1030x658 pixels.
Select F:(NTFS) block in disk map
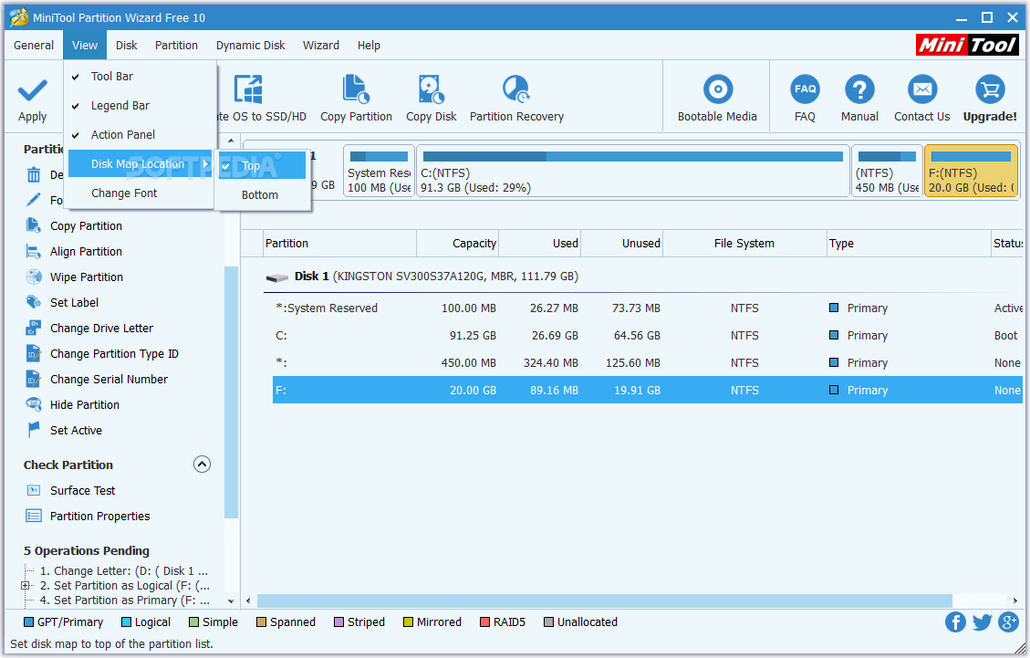[972, 171]
